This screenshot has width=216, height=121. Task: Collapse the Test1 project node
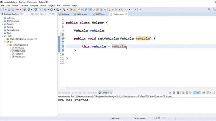(x=2, y=36)
